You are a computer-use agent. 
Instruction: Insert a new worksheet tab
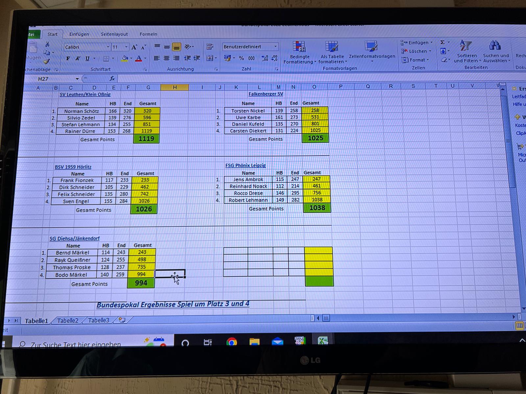pos(122,320)
